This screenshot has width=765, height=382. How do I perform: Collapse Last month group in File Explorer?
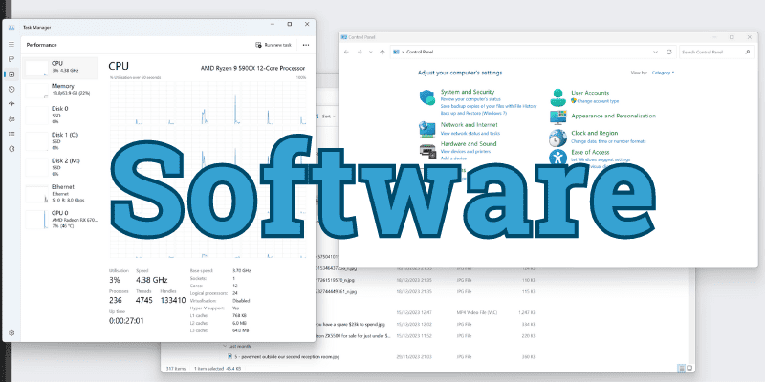225,346
